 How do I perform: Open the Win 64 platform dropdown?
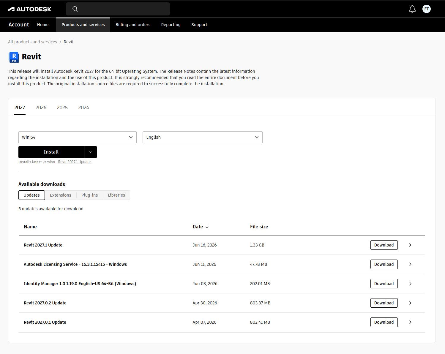pyautogui.click(x=78, y=137)
